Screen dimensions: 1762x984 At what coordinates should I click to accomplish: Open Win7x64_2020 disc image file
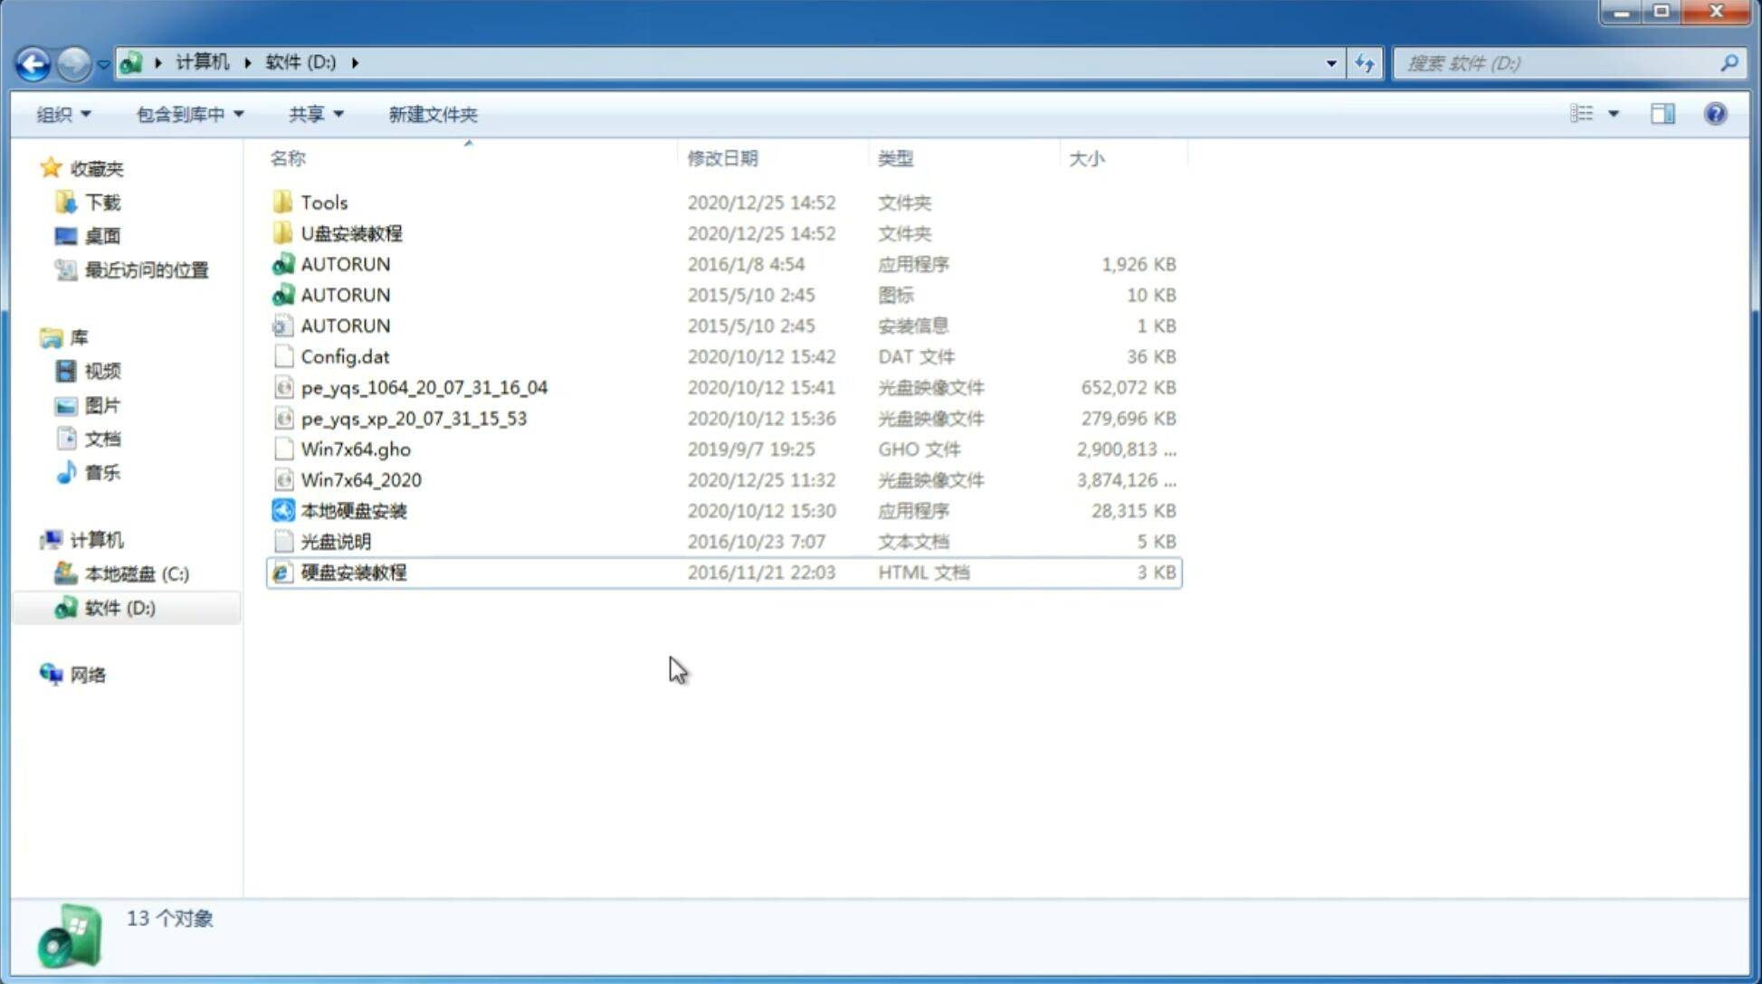[x=359, y=478]
